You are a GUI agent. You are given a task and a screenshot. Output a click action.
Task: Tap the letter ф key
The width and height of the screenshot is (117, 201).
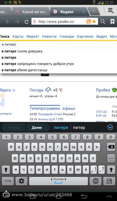point(15,159)
